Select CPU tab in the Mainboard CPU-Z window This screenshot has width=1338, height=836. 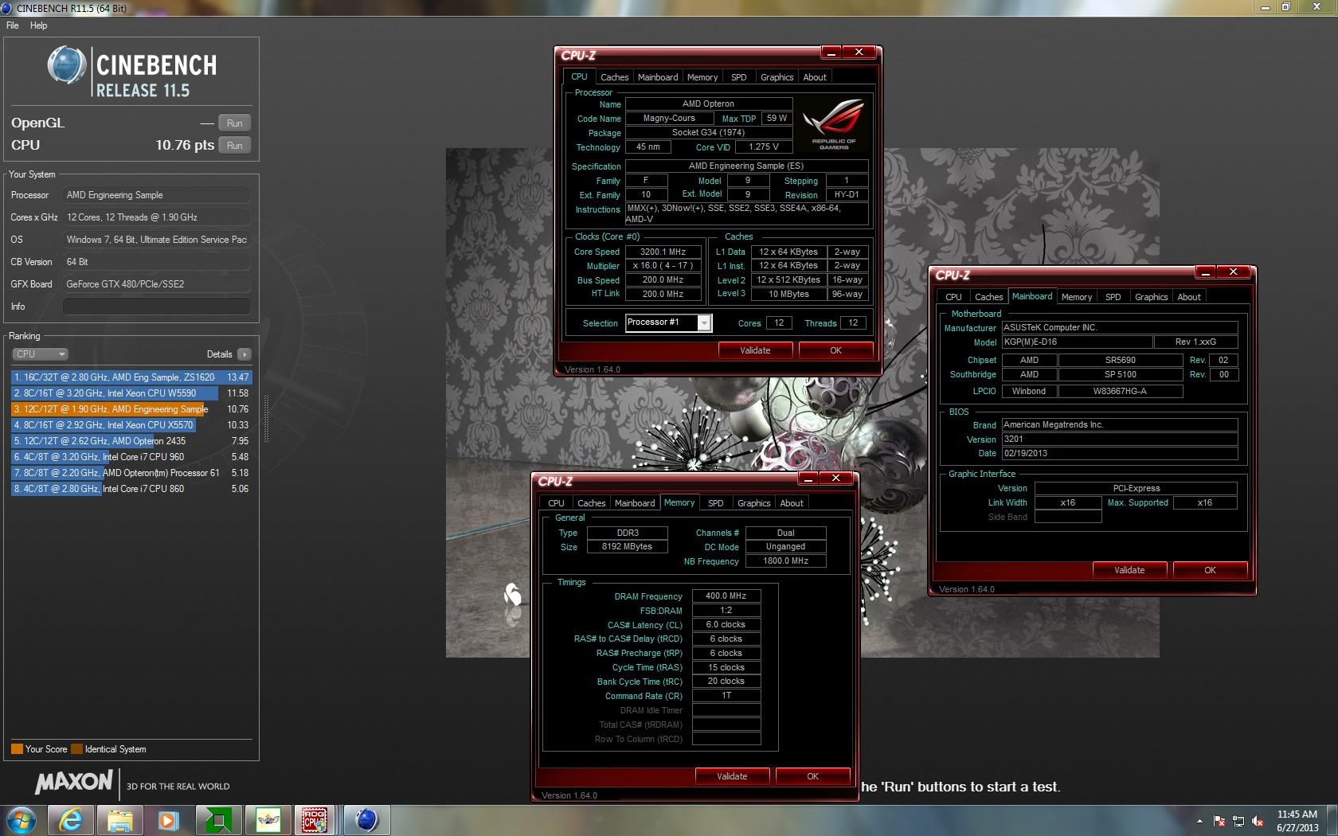(953, 297)
